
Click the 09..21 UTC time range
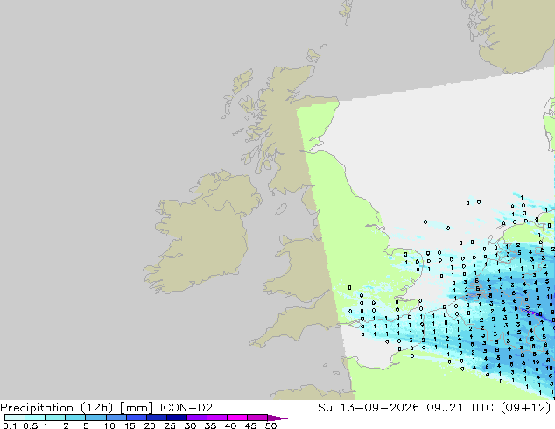pos(457,408)
